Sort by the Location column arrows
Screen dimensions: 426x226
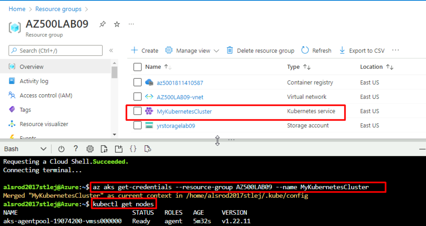pyautogui.click(x=390, y=67)
